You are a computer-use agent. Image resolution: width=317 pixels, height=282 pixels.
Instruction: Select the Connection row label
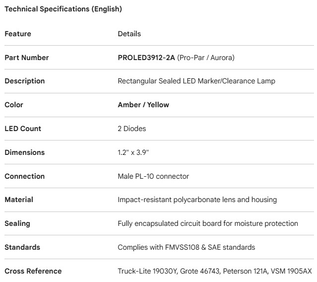pyautogui.click(x=24, y=176)
